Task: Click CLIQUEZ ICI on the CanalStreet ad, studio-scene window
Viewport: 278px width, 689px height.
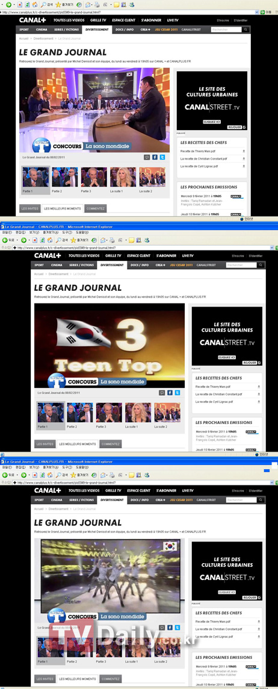Action: [212, 120]
